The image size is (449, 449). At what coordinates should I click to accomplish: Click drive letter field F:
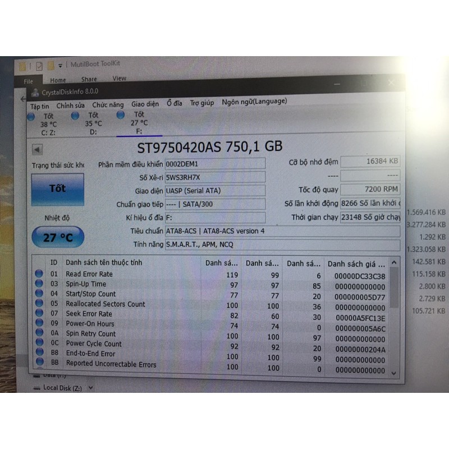pos(215,218)
